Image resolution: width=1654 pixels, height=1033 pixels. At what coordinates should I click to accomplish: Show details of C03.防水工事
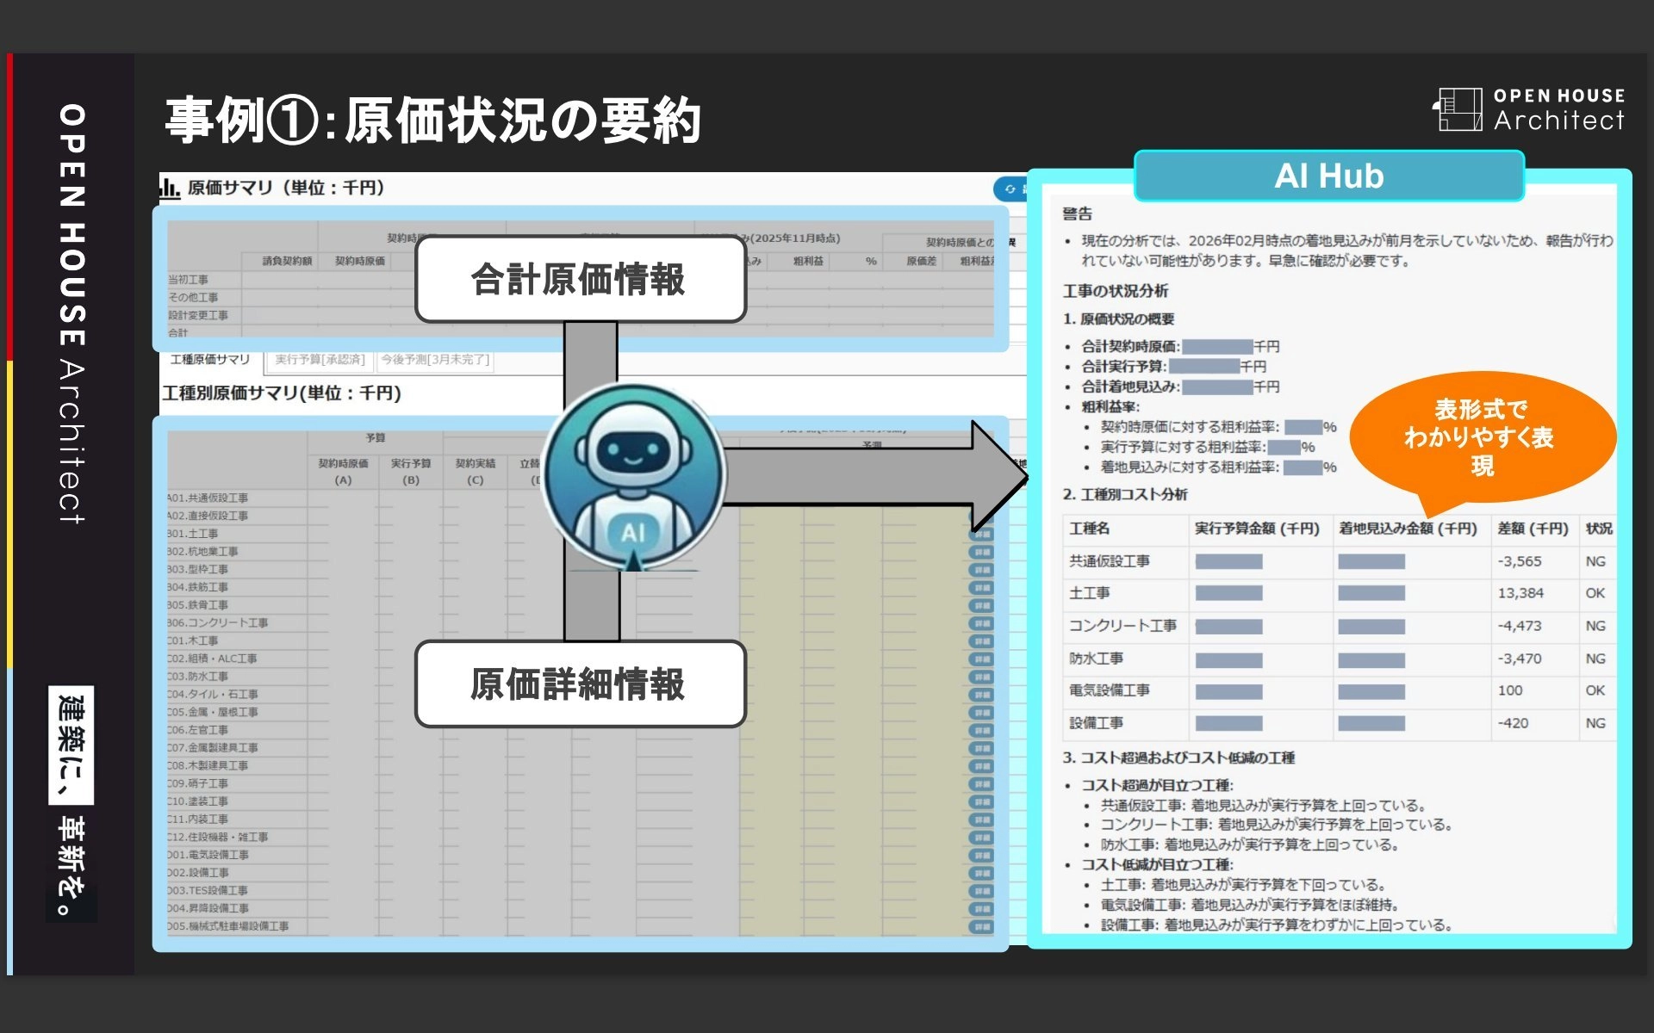click(981, 677)
